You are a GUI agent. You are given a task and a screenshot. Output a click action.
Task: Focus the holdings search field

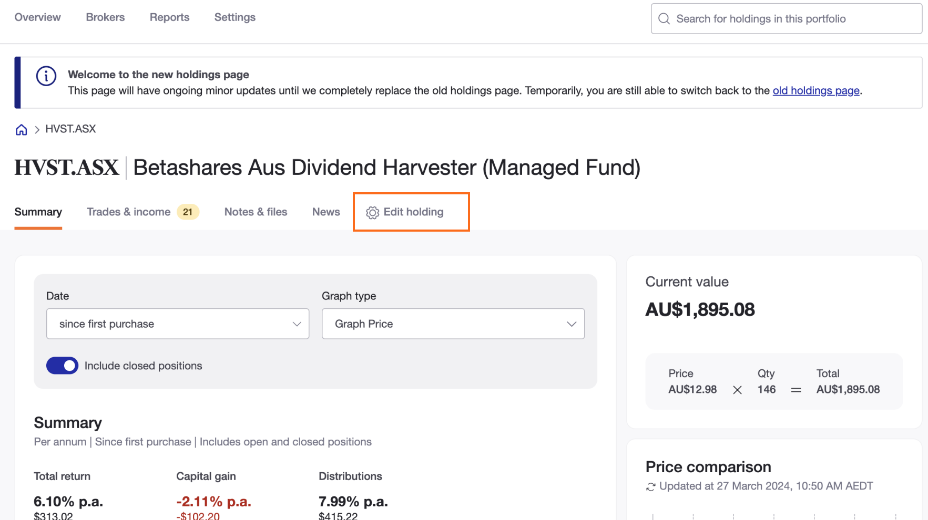[x=787, y=19]
